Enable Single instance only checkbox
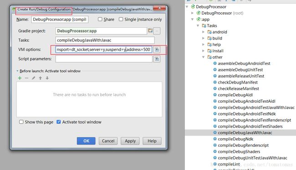 (x=121, y=19)
